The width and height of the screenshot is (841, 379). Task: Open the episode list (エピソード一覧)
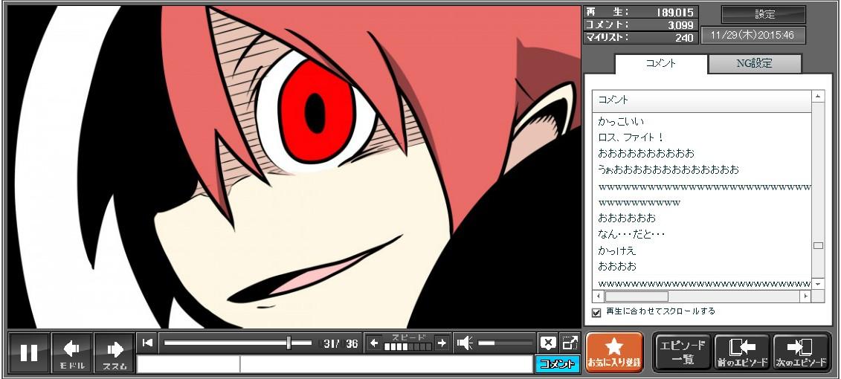(683, 352)
